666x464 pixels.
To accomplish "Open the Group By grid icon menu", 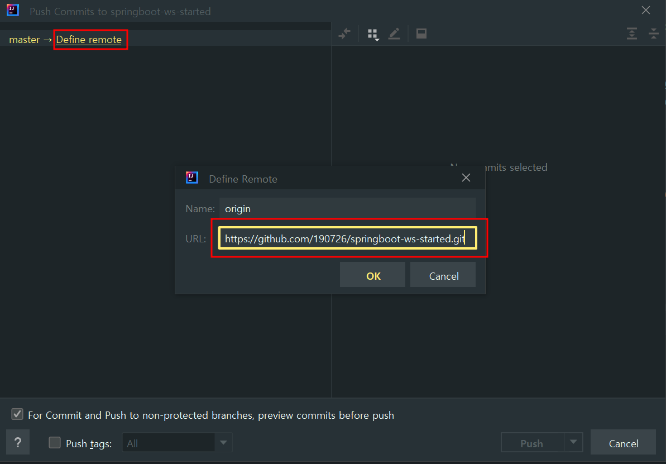I will (373, 35).
